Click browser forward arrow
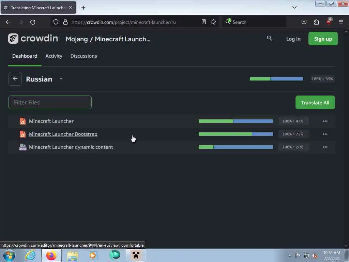Screen dimensions: 349x262 click(20, 22)
